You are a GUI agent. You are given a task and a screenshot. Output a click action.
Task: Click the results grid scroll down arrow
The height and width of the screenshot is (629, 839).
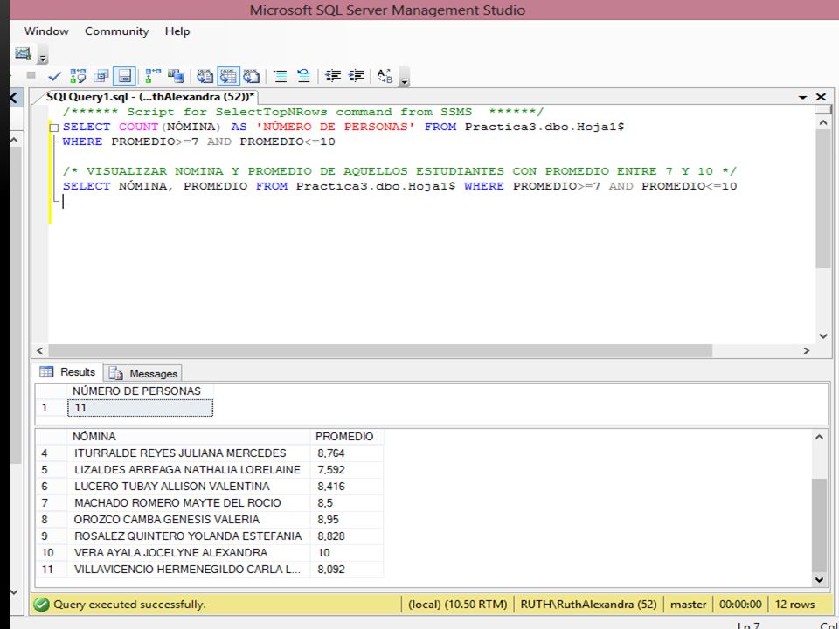[x=819, y=579]
